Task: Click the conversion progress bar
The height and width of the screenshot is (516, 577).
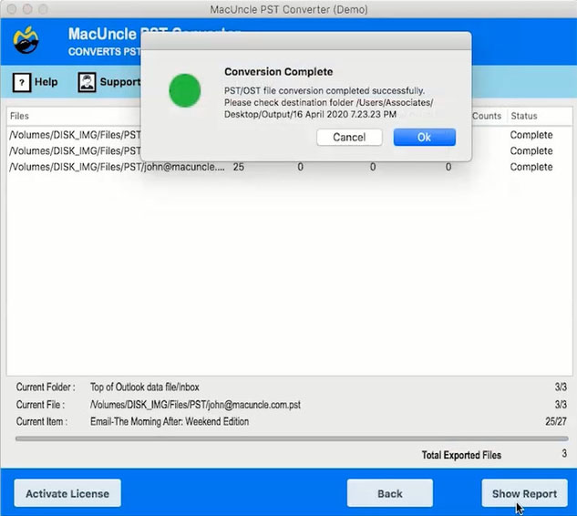Action: [x=292, y=439]
